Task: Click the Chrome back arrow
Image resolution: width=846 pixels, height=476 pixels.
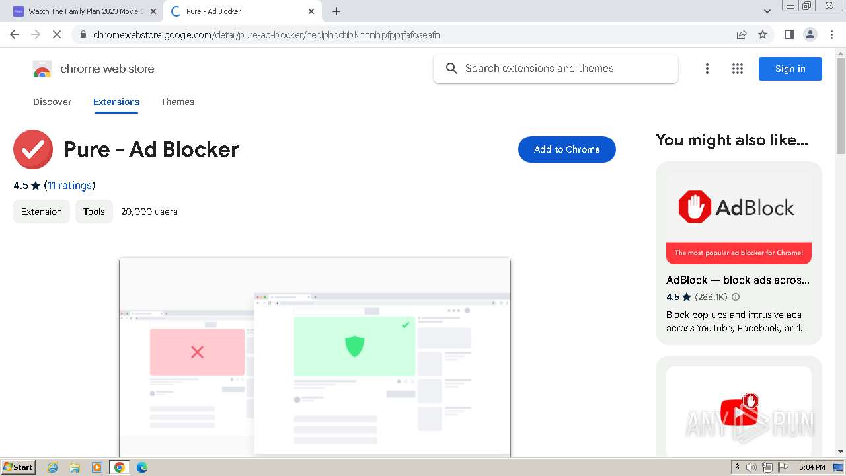Action: pyautogui.click(x=15, y=34)
